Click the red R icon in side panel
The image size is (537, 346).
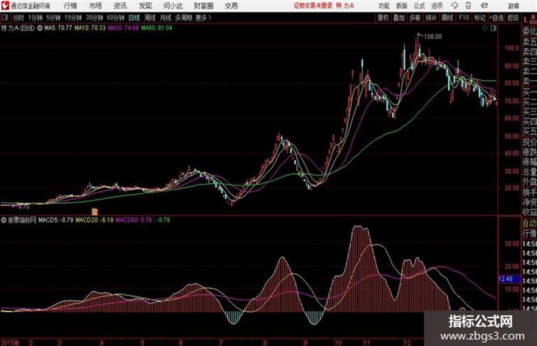tap(533, 17)
